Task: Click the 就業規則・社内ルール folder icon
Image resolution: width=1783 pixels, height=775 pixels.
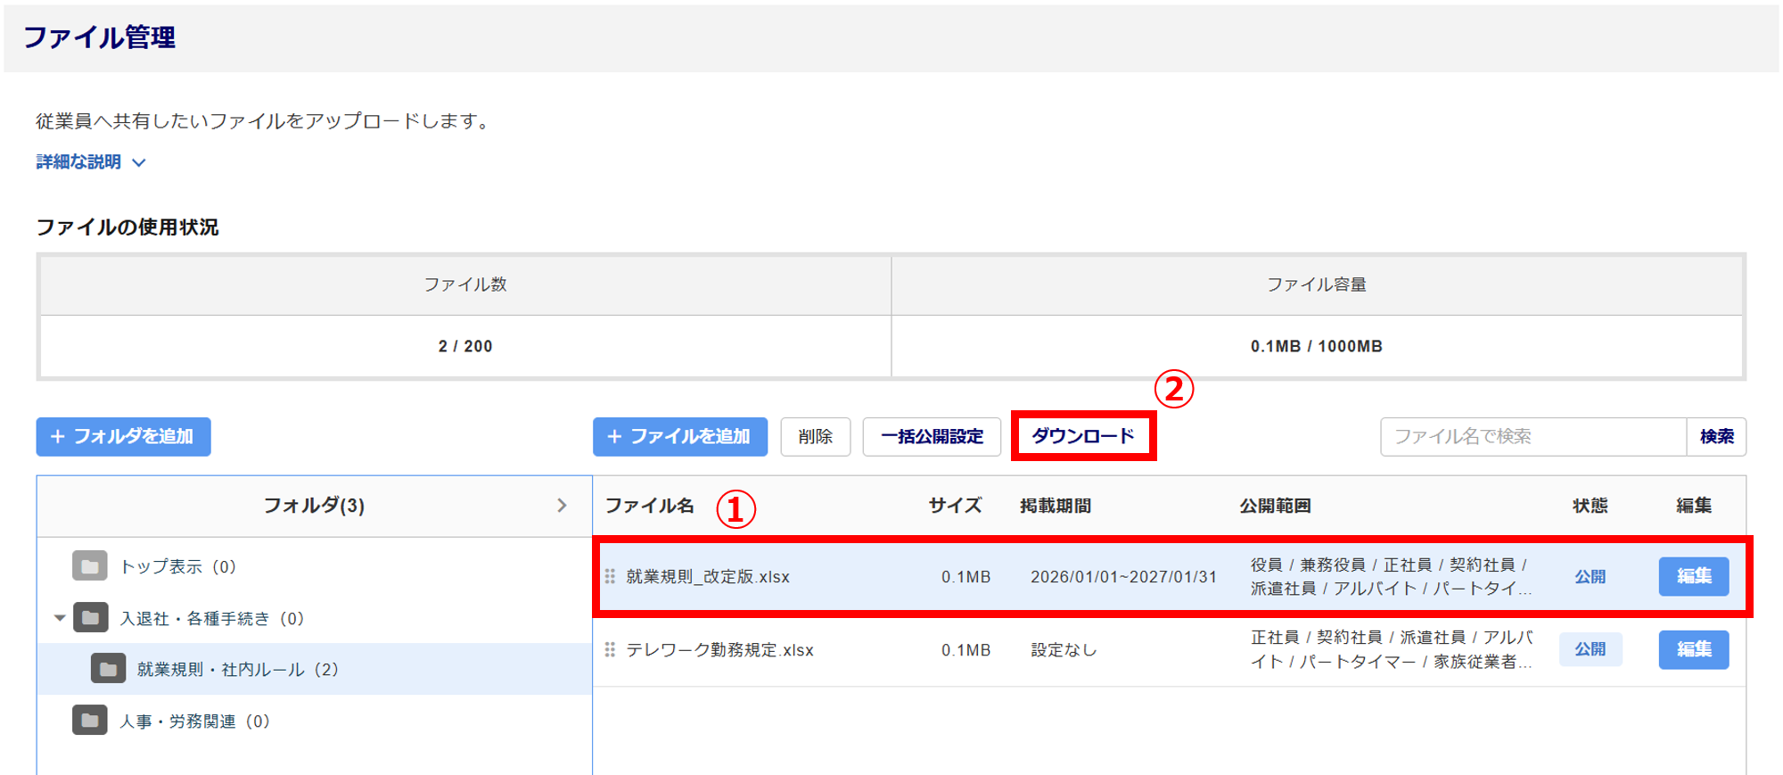Action: (108, 669)
